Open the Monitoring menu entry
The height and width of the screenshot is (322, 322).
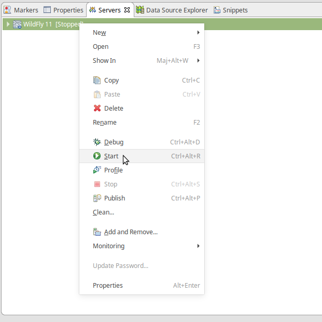[x=142, y=246]
